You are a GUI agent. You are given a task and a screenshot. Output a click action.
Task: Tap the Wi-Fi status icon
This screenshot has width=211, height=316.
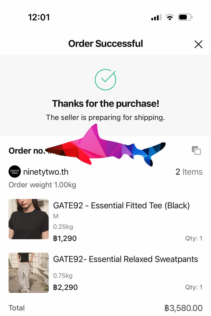click(170, 17)
